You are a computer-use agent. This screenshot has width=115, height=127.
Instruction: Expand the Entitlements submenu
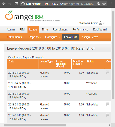tap(16, 37)
